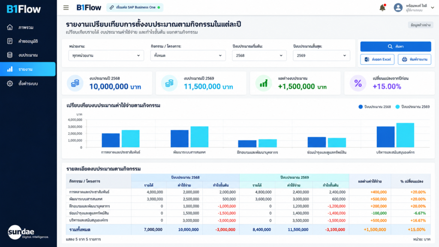Click the document icon beside คำขออนุมัติ
Image resolution: width=439 pixels, height=247 pixels.
(x=10, y=41)
